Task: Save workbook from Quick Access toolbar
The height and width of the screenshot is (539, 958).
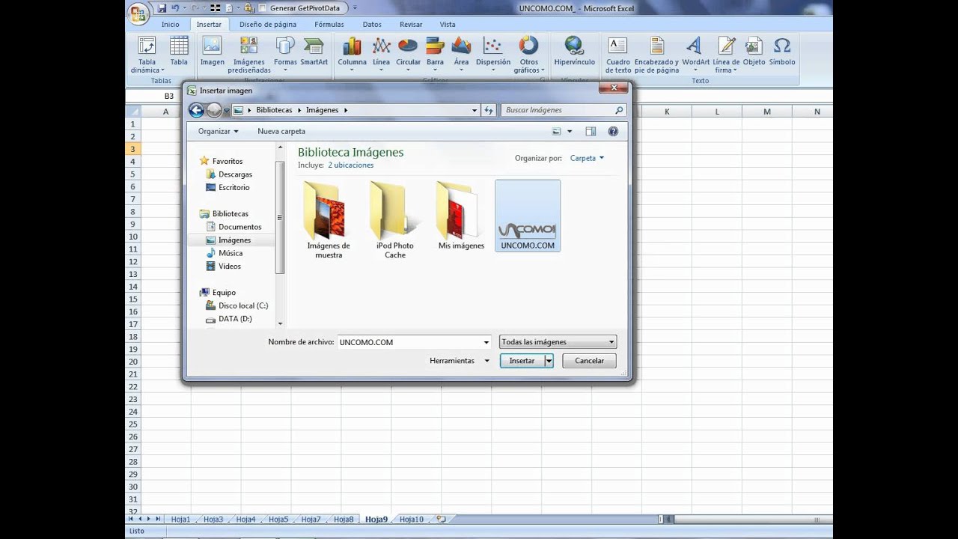Action: click(x=162, y=8)
